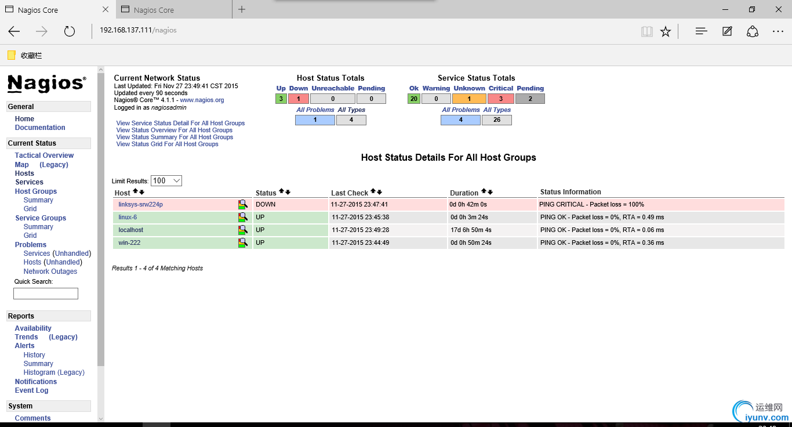This screenshot has height=427, width=792.
Task: Open Unhandled Services problems link
Action: [72, 254]
